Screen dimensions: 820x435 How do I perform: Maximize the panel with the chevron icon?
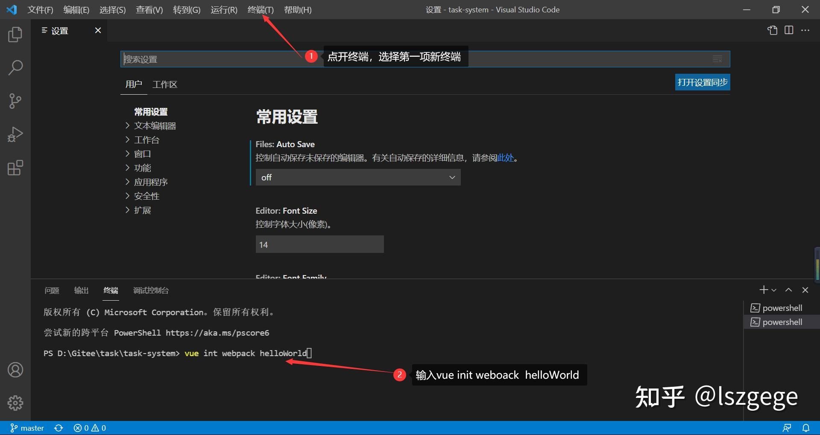pyautogui.click(x=788, y=290)
